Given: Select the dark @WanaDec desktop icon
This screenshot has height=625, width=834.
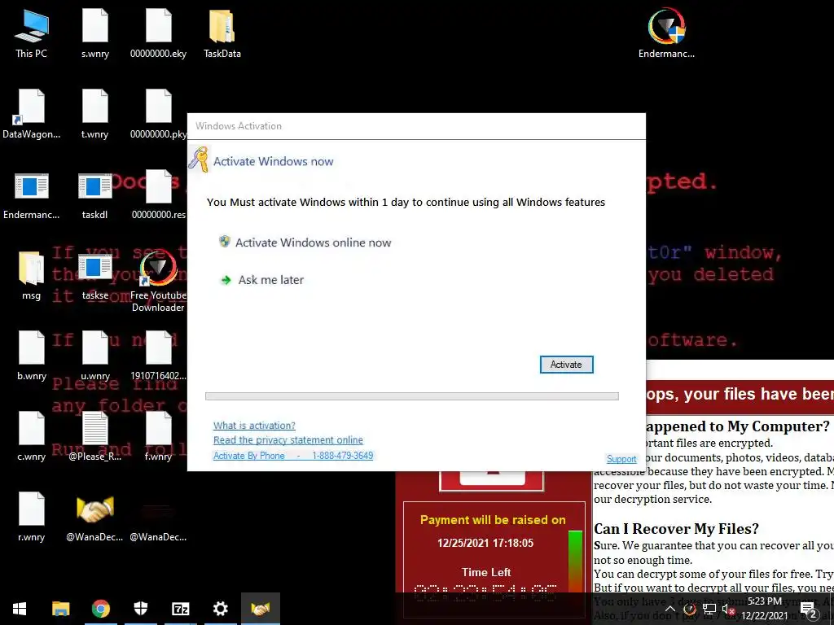Looking at the screenshot, I should coord(159,517).
